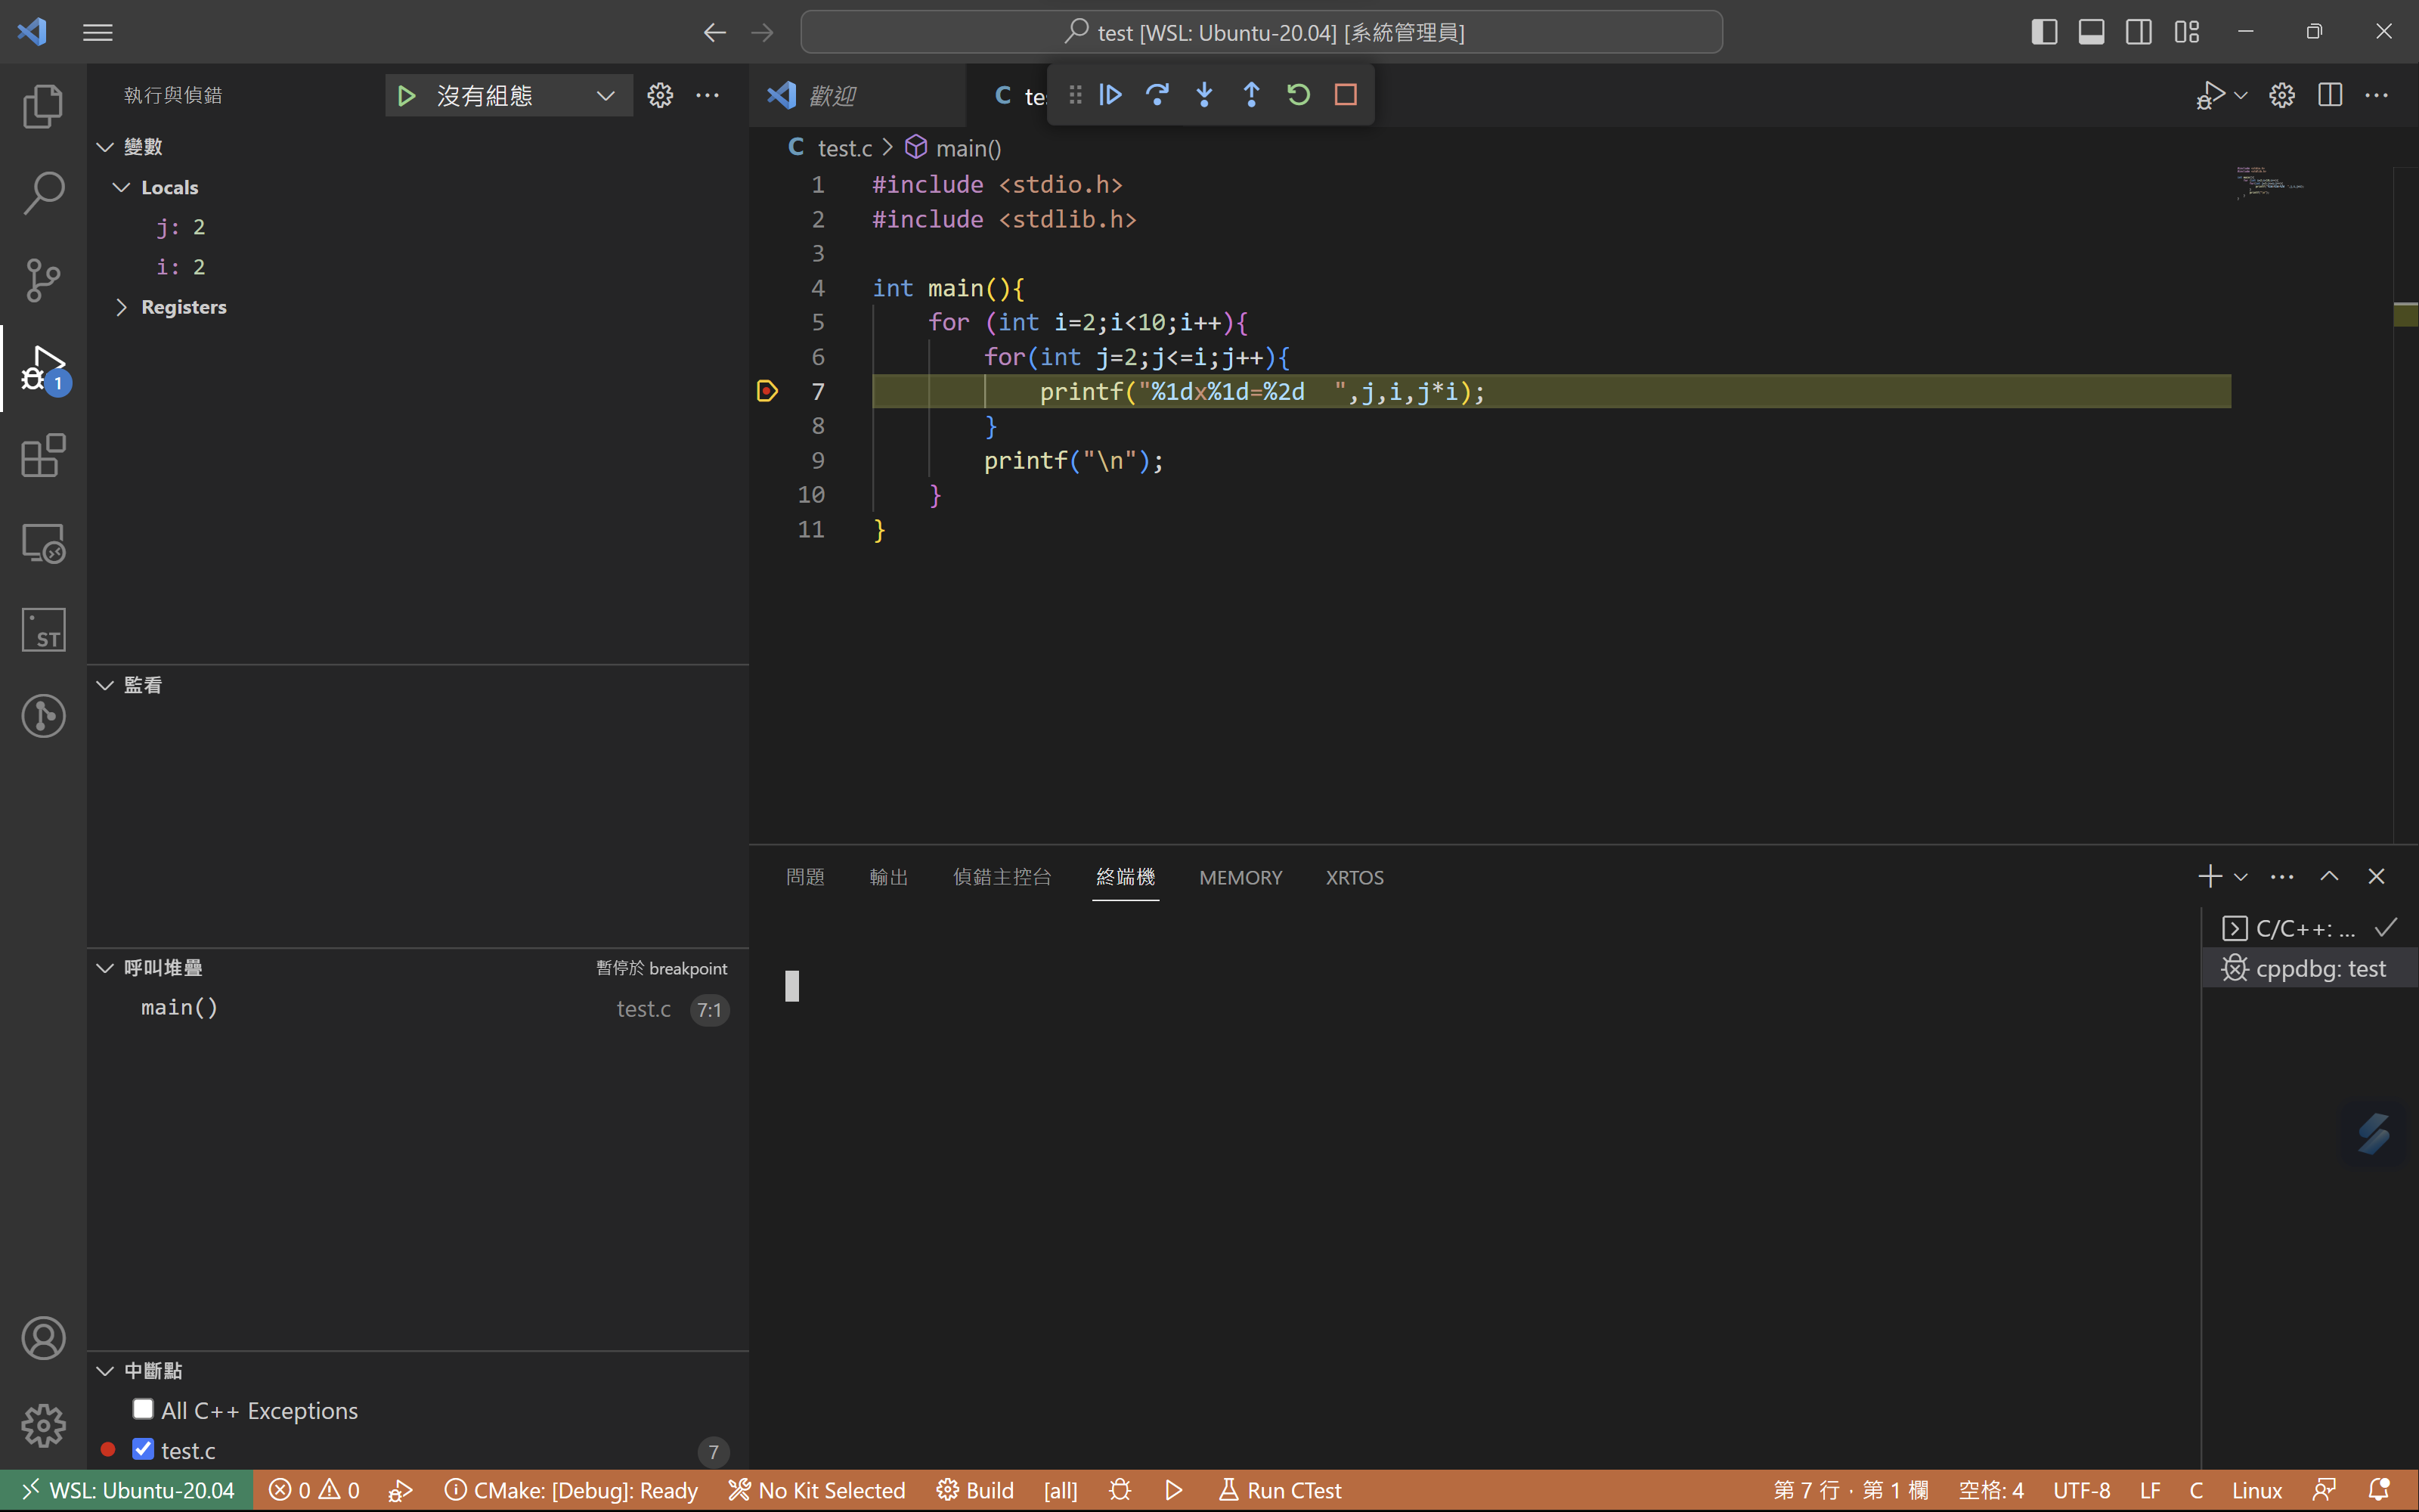Open the debug configuration dropdown
Screen dimensions: 2419x1512
(x=605, y=96)
